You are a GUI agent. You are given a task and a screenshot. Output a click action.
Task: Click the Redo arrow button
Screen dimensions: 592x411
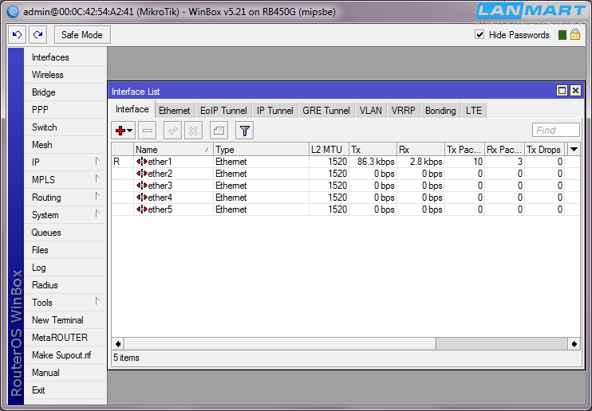[x=38, y=35]
